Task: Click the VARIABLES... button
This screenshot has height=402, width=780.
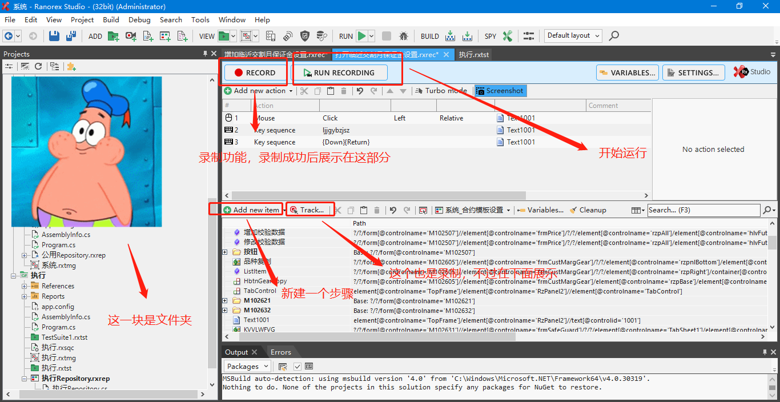Action: point(627,73)
